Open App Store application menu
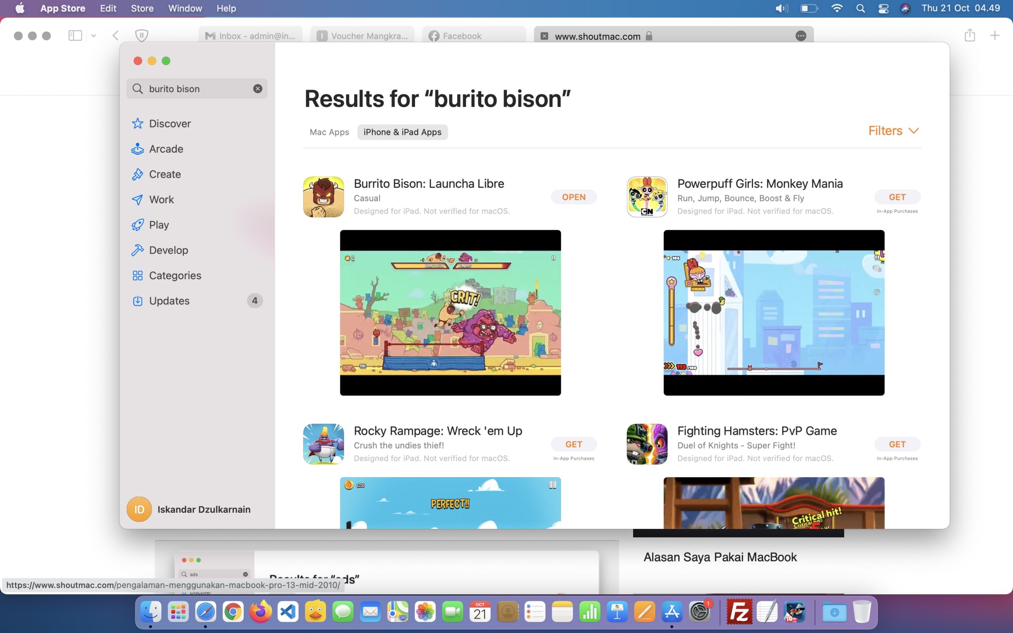 pyautogui.click(x=63, y=8)
